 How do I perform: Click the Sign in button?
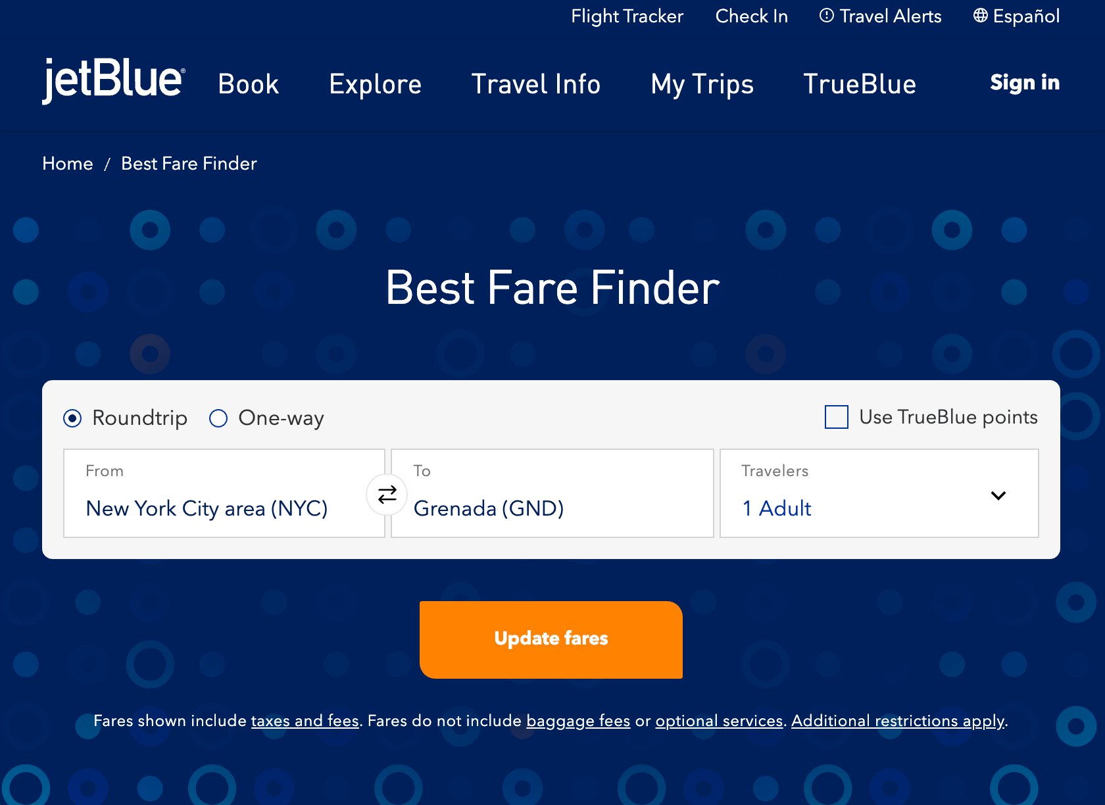click(1025, 82)
